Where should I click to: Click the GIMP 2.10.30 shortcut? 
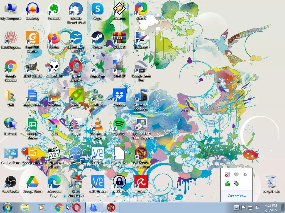pyautogui.click(x=33, y=69)
